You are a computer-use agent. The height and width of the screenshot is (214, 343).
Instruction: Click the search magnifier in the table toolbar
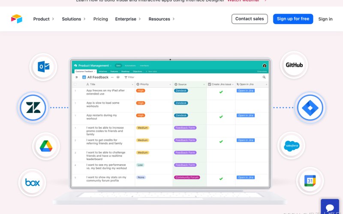point(264,77)
